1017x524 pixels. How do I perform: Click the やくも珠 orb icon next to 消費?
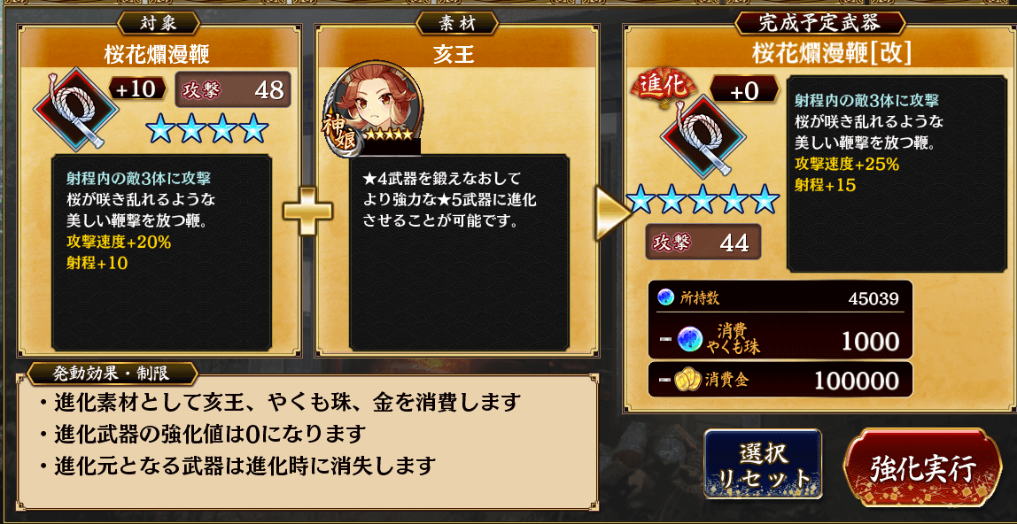click(x=691, y=340)
